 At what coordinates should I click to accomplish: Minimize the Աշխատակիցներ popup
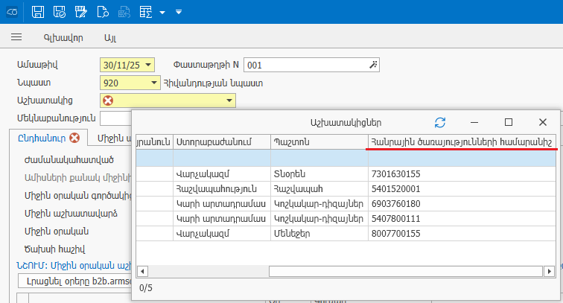point(474,122)
